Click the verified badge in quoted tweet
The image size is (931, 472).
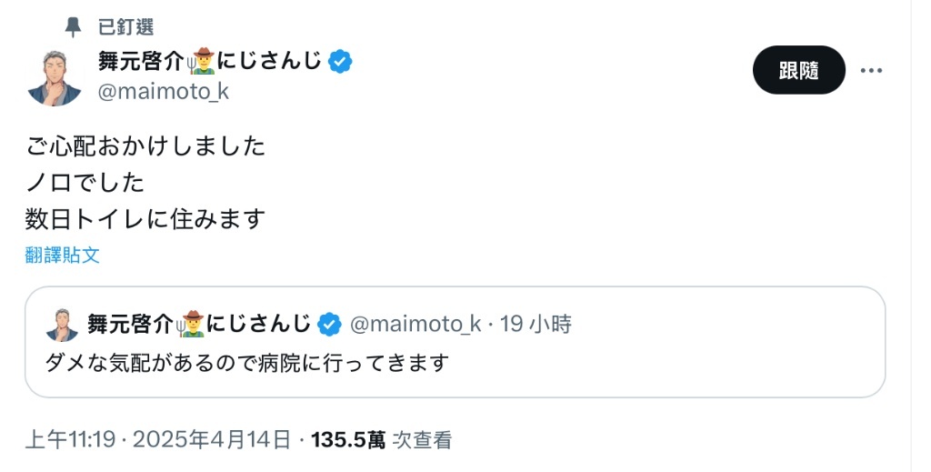[329, 324]
